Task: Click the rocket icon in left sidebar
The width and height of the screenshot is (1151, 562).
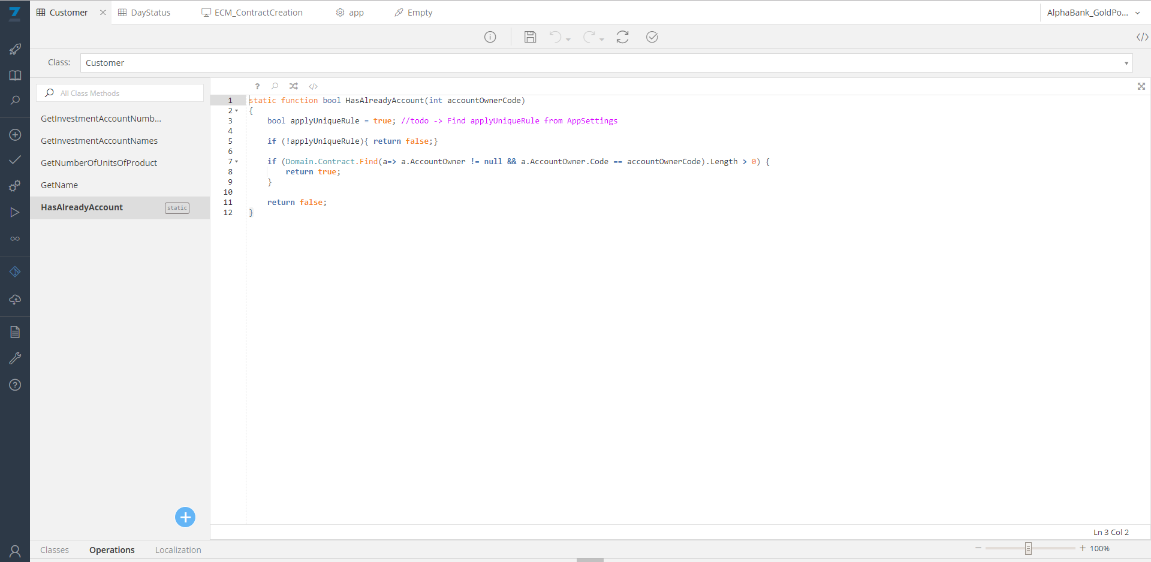Action: [15, 49]
